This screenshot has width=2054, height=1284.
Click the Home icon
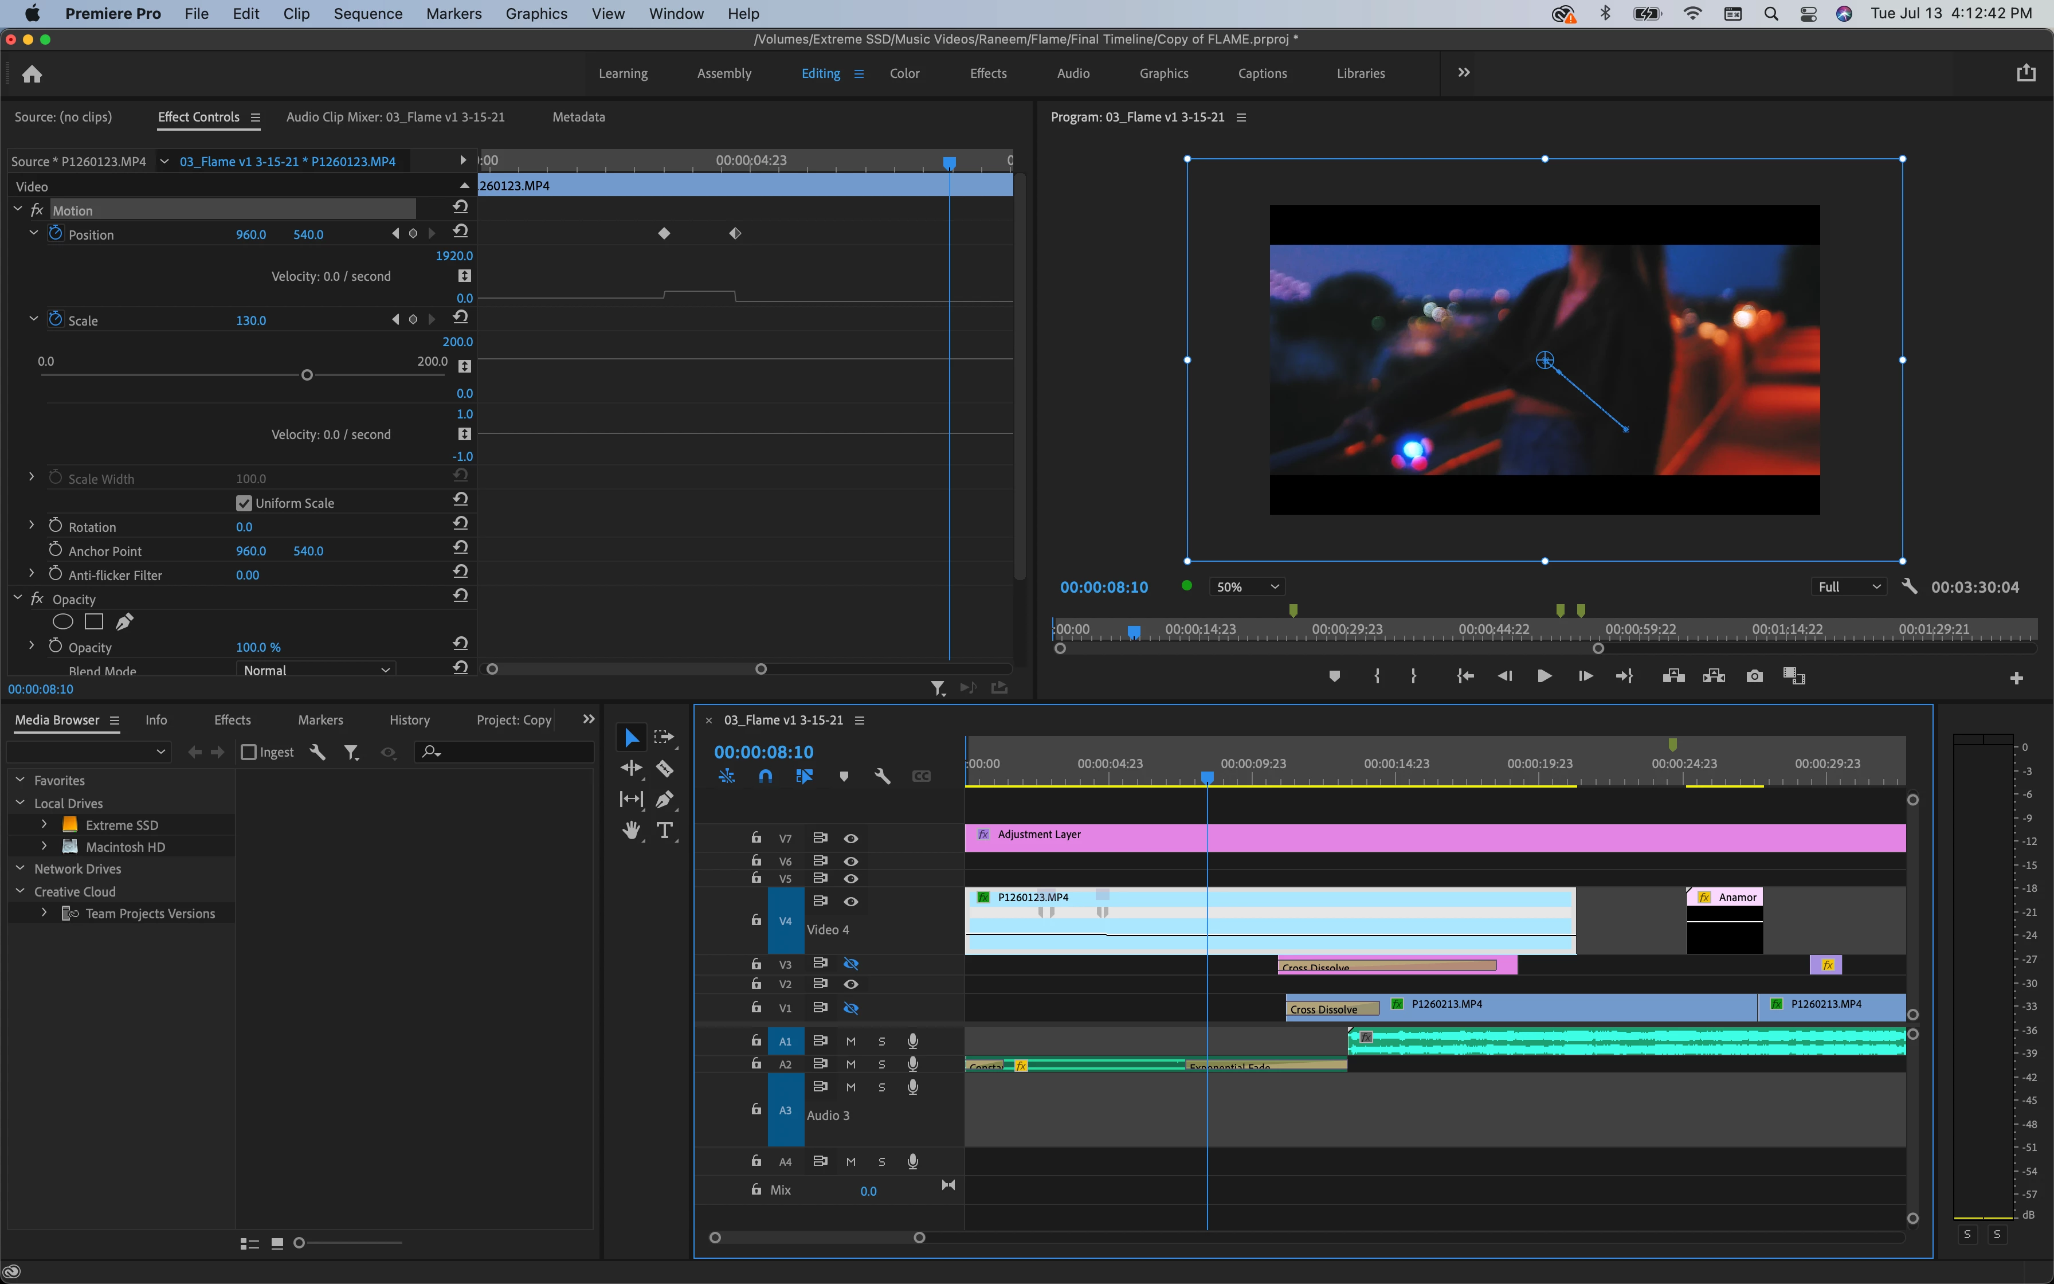(32, 74)
